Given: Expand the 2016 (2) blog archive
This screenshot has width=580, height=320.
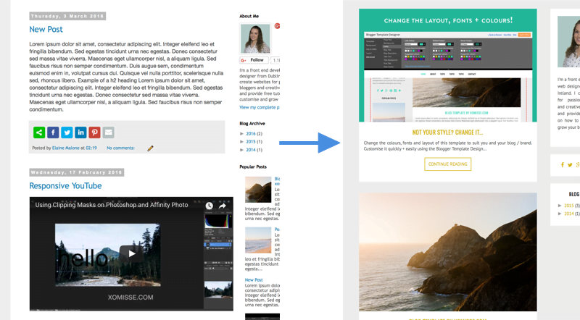Looking at the screenshot, I should [x=242, y=133].
